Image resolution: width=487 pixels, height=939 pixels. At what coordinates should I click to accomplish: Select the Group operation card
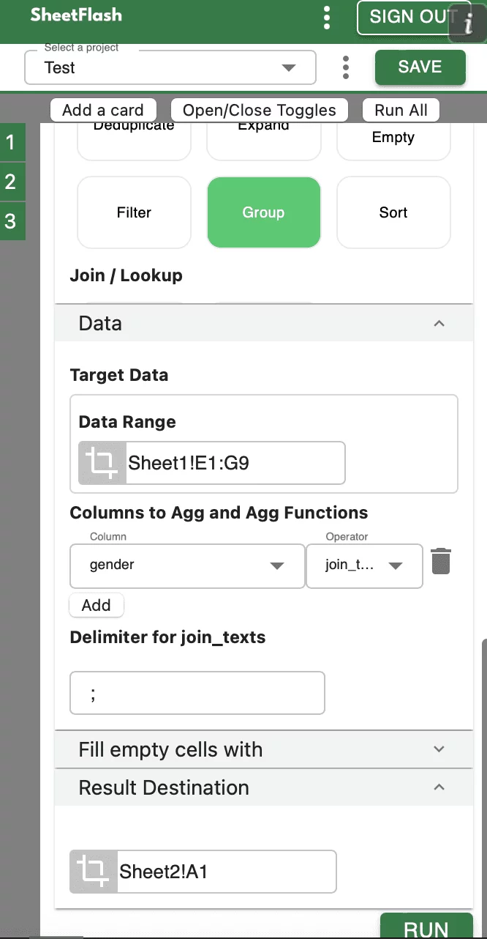(x=263, y=212)
